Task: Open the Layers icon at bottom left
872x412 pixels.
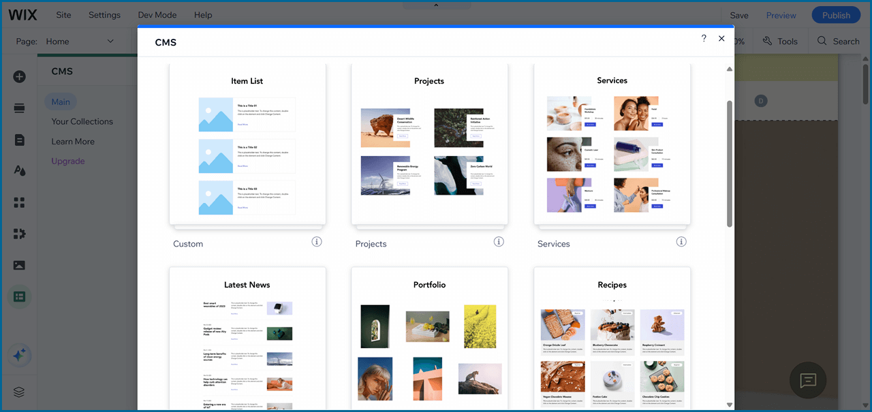Action: tap(19, 392)
